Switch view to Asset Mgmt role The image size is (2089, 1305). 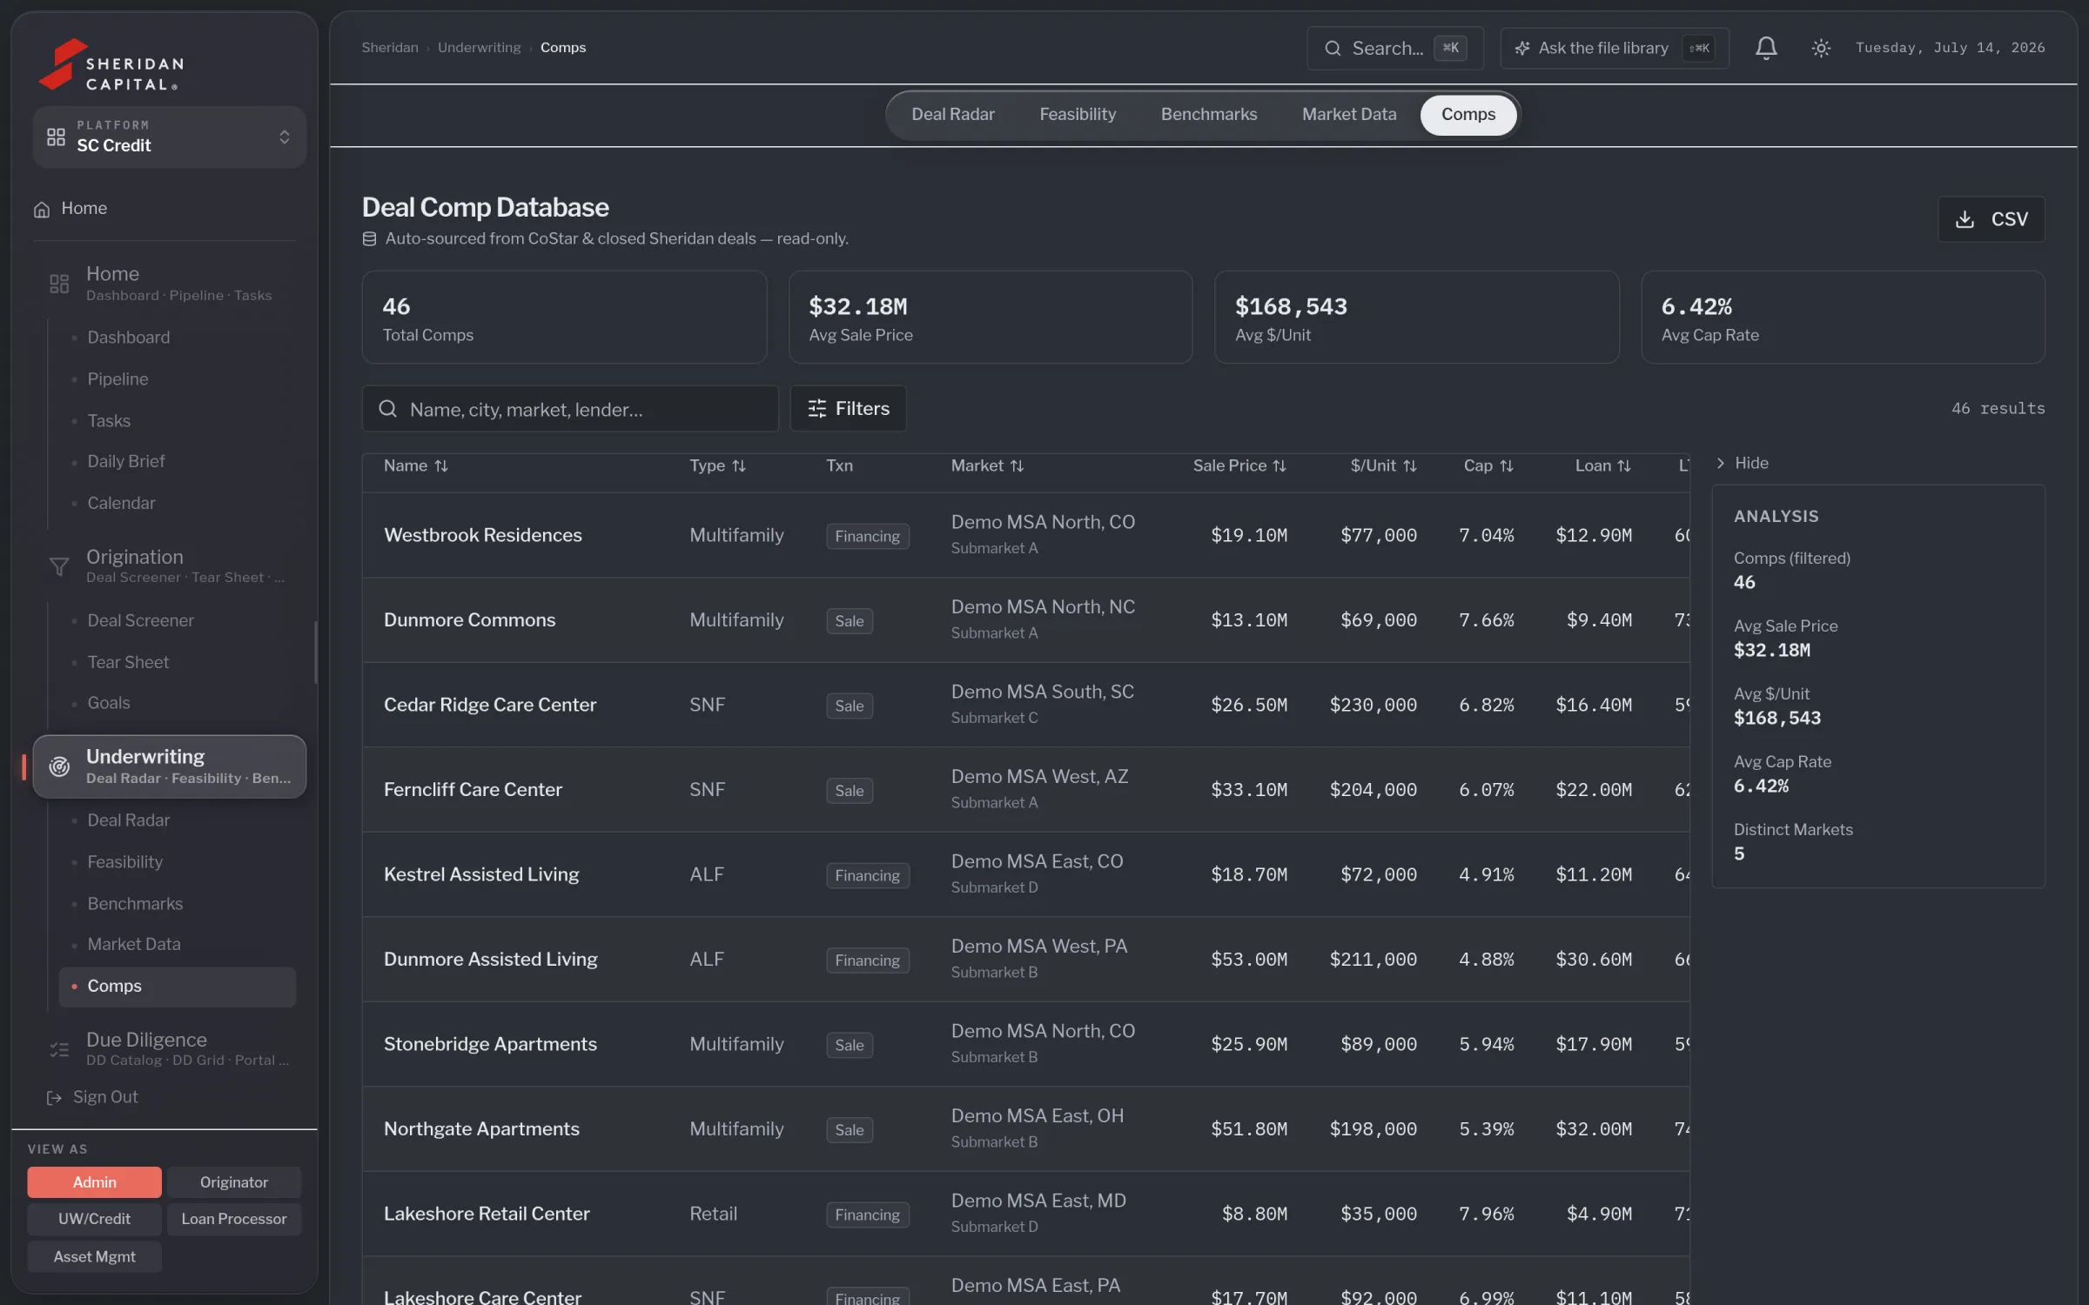[x=94, y=1256]
